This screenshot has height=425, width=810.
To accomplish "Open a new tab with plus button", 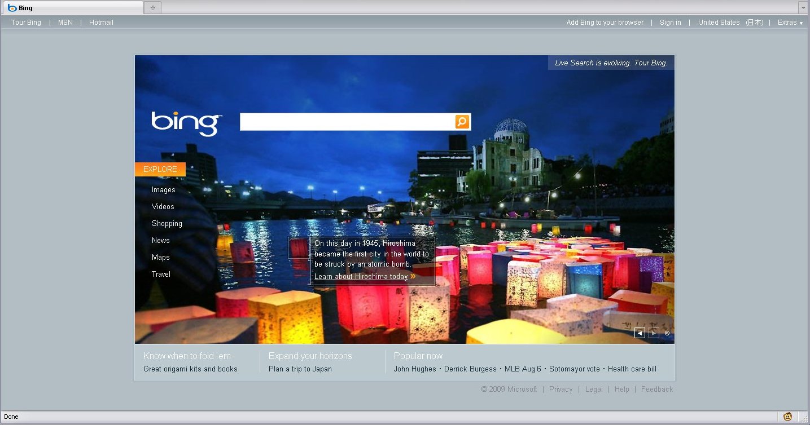I will [152, 7].
